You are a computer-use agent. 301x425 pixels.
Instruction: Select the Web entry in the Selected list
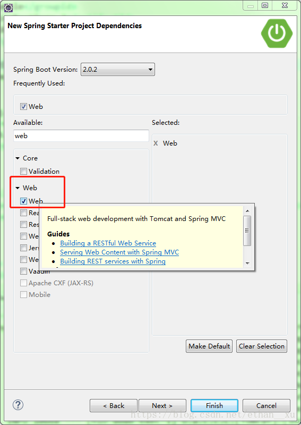coord(170,143)
